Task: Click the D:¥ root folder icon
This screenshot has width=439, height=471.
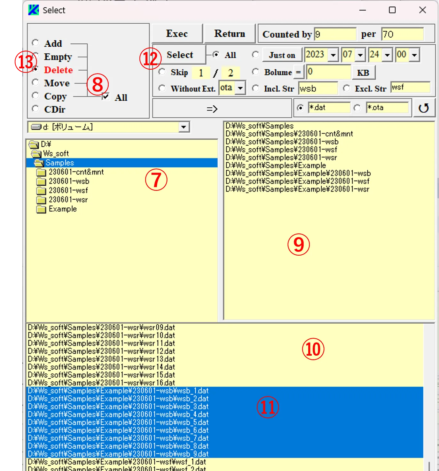Action: (x=34, y=144)
